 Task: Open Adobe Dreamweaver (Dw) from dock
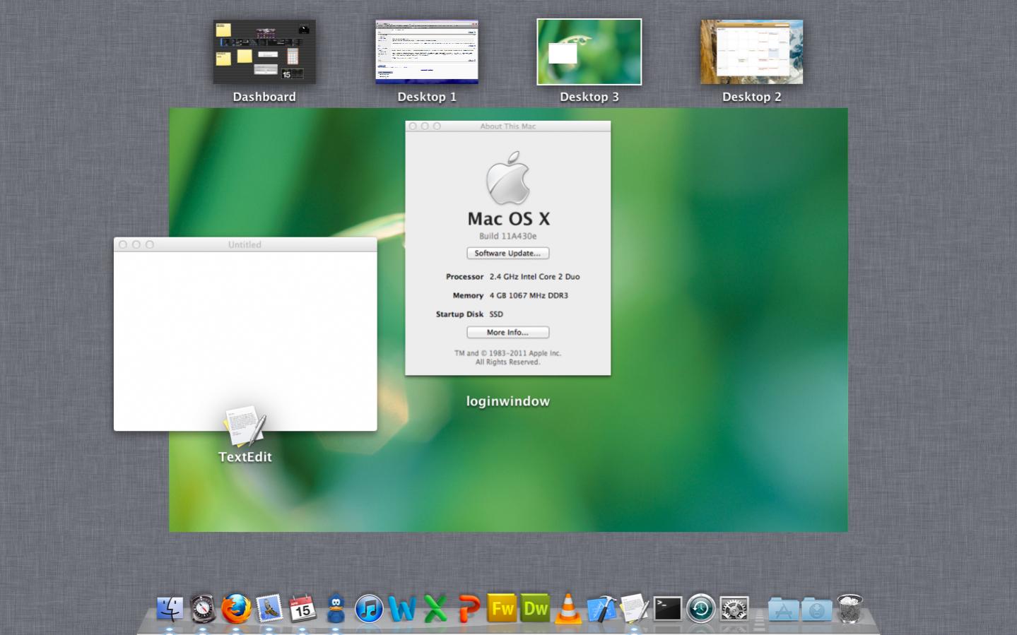535,609
